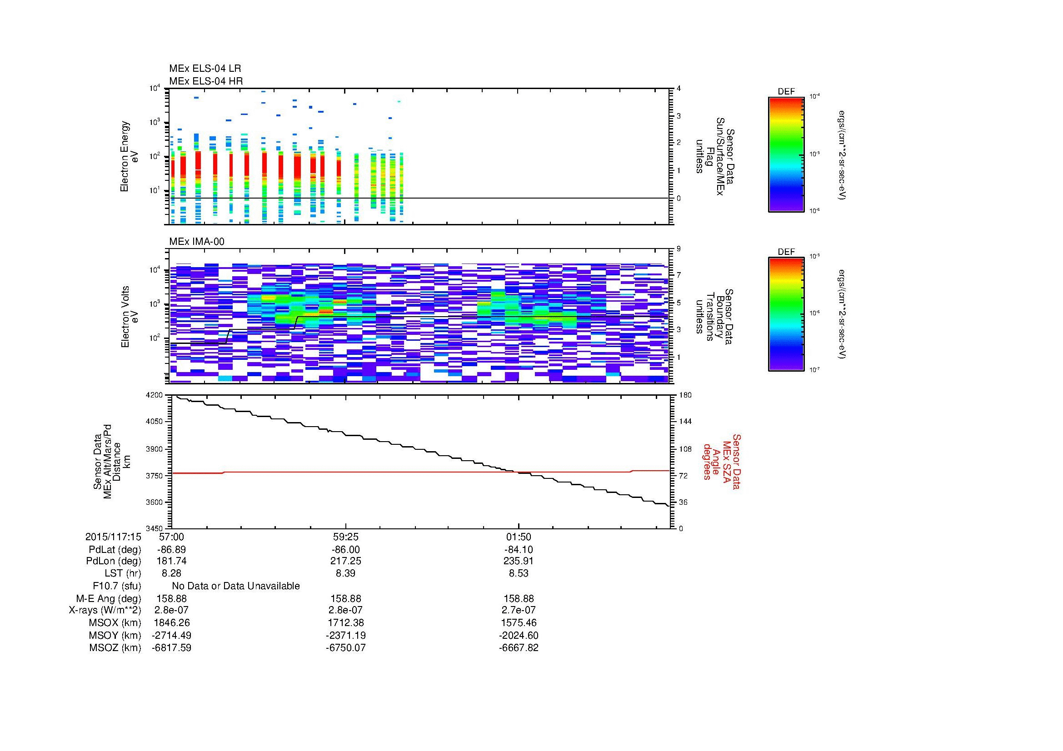
Task: Click the altitude axis tick '3750'
Action: pyautogui.click(x=154, y=476)
